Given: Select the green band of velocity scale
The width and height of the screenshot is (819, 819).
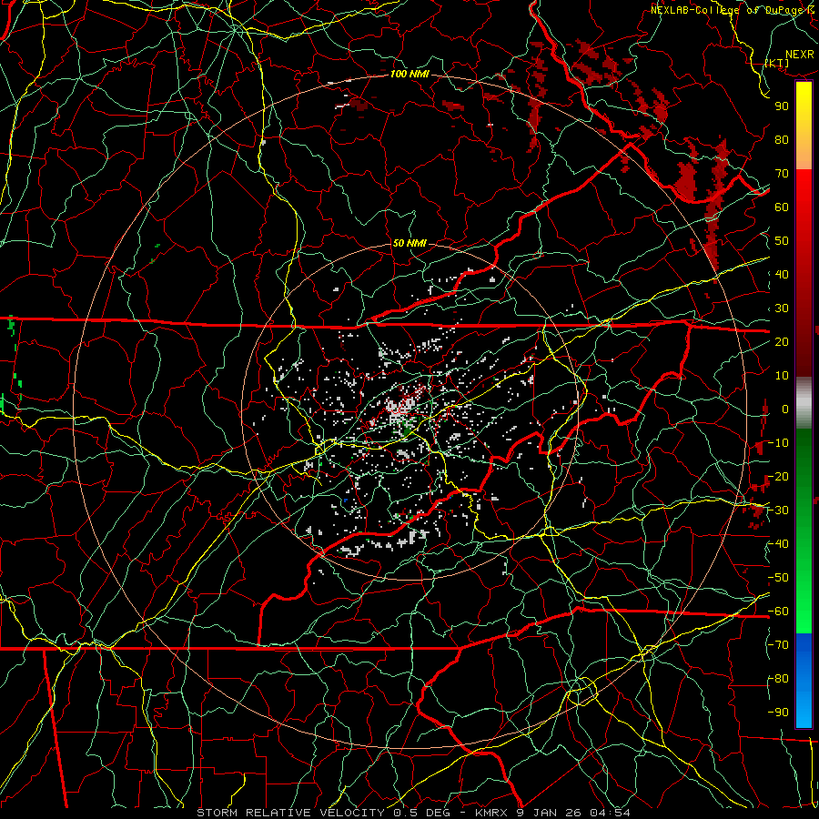Looking at the screenshot, I should coord(804,531).
